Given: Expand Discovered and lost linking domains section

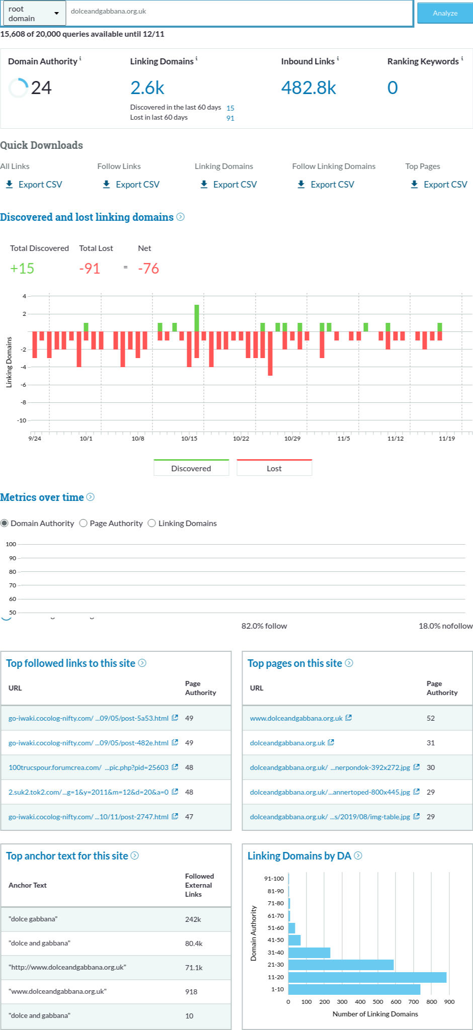Looking at the screenshot, I should point(181,217).
